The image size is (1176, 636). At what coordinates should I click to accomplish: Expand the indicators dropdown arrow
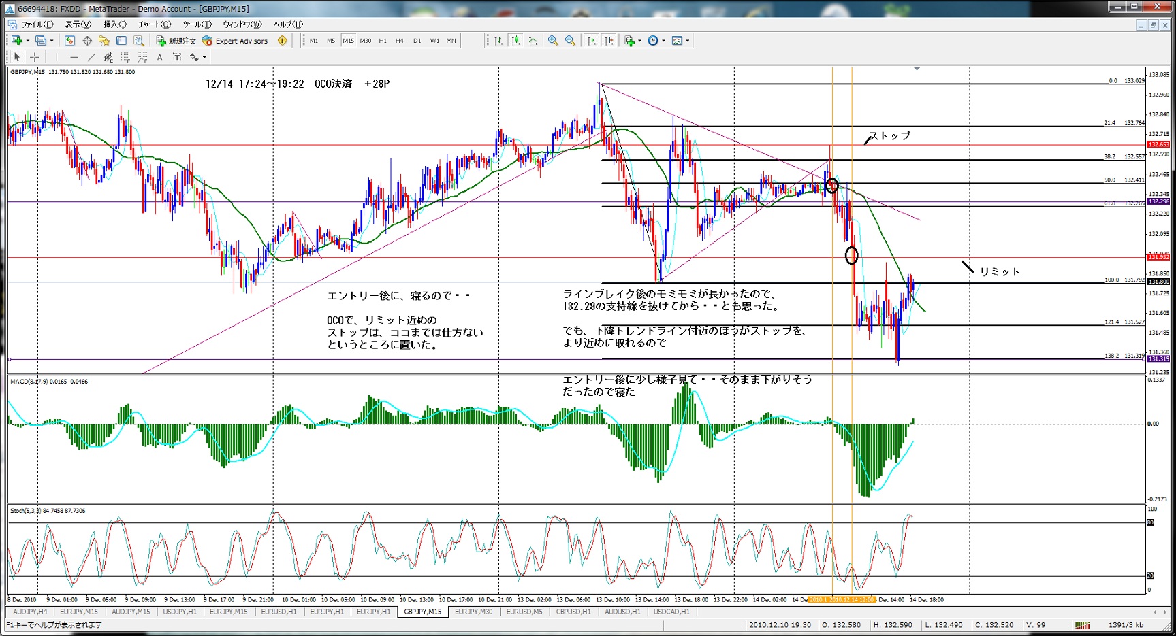pos(640,41)
